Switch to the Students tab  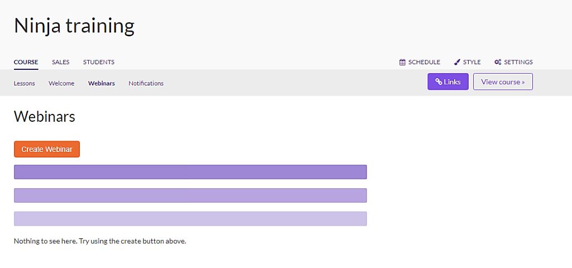98,62
